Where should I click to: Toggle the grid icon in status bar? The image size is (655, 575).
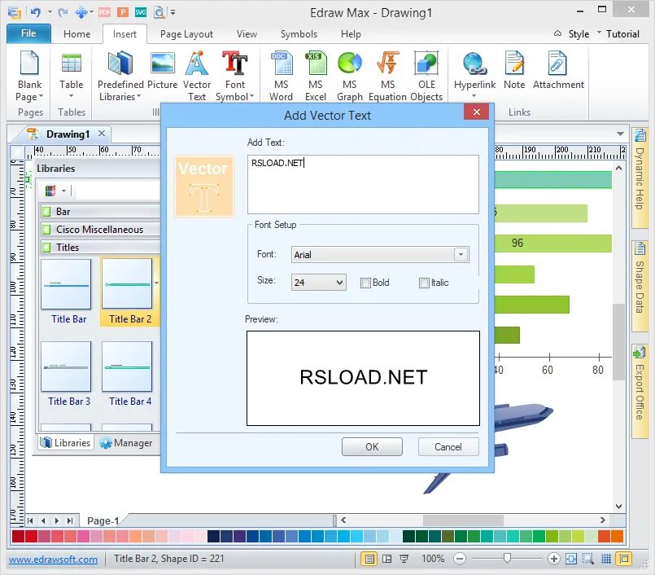(606, 559)
